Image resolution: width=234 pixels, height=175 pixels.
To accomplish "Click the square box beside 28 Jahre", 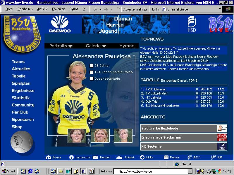I will (91, 66).
